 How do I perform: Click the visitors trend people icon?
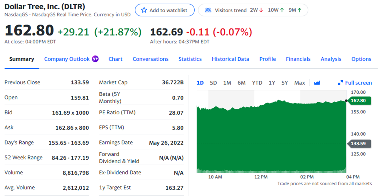(x=208, y=10)
